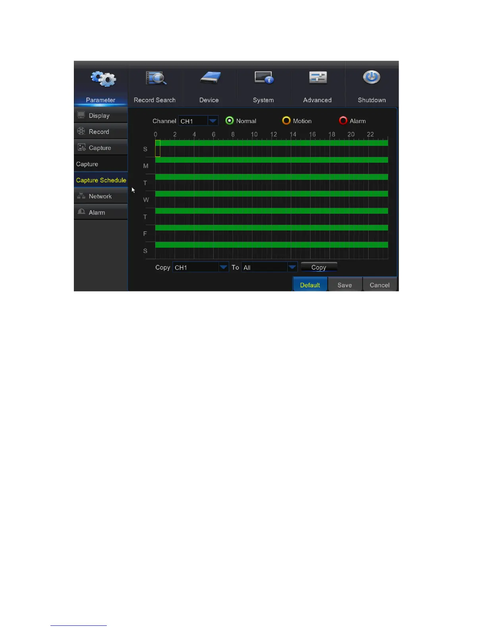Select the Motion capture mode radio button
Screen dimensions: 486x629
[x=286, y=121]
